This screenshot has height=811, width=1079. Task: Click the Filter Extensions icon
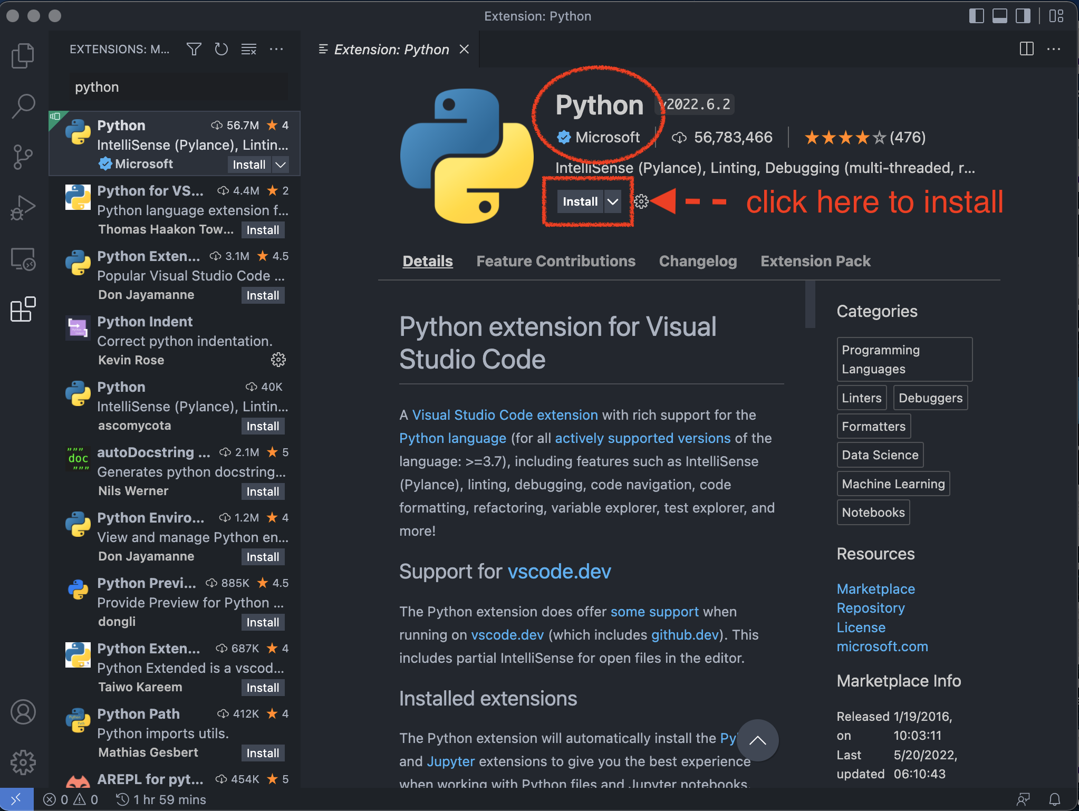click(x=194, y=49)
